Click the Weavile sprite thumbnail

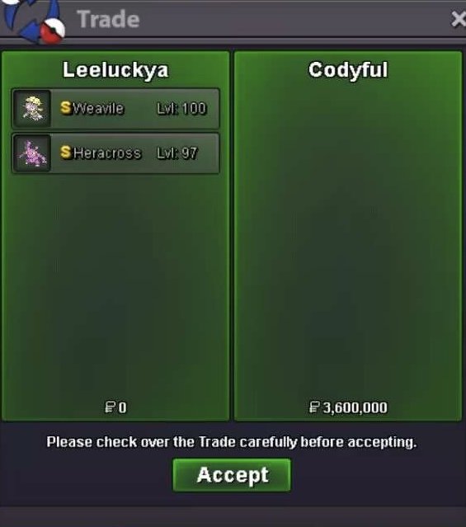point(32,108)
